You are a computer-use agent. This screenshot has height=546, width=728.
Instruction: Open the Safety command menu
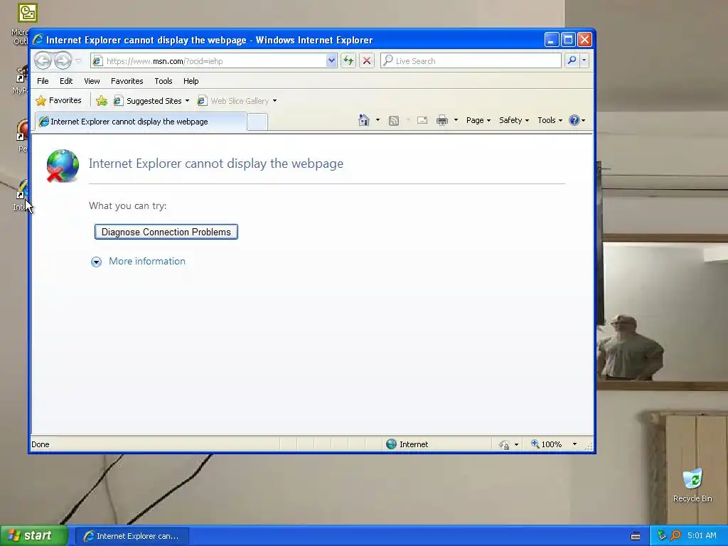point(514,120)
